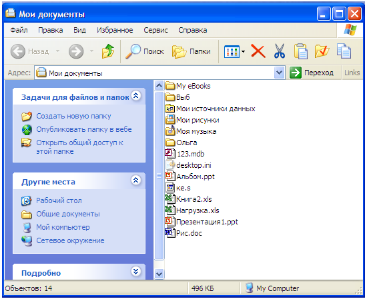The height and width of the screenshot is (299, 365).
Task: Click the Views icon in toolbar
Action: coord(232,51)
